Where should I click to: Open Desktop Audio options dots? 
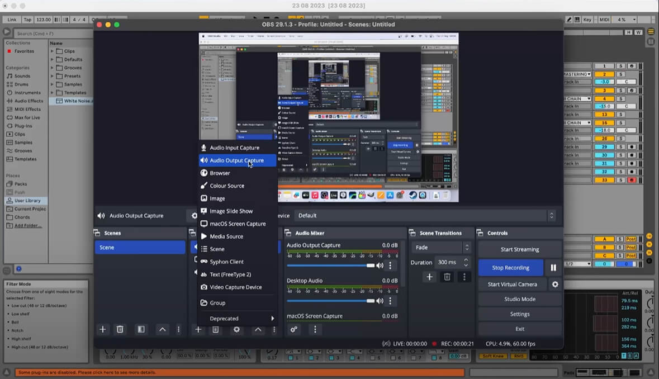coord(391,301)
